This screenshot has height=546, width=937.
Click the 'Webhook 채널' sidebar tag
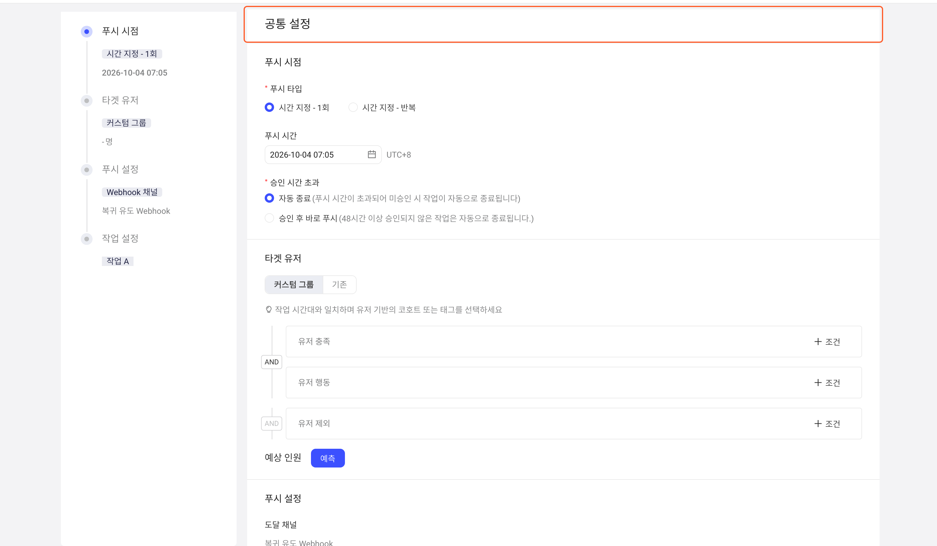[132, 192]
